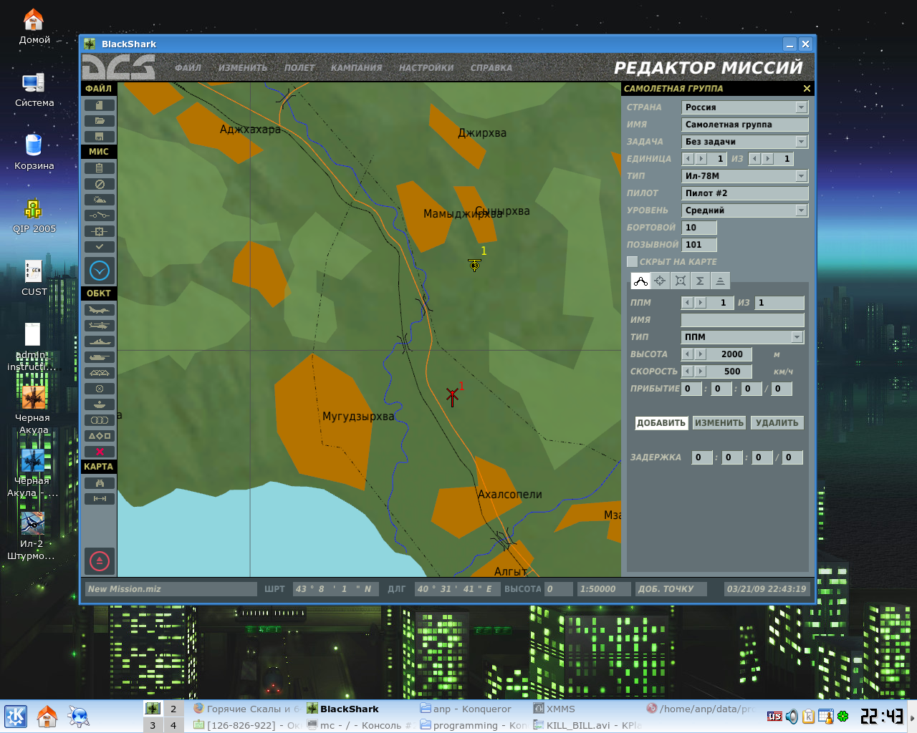917x733 pixels.
Task: Switch to the payload stack tab
Action: pos(721,281)
